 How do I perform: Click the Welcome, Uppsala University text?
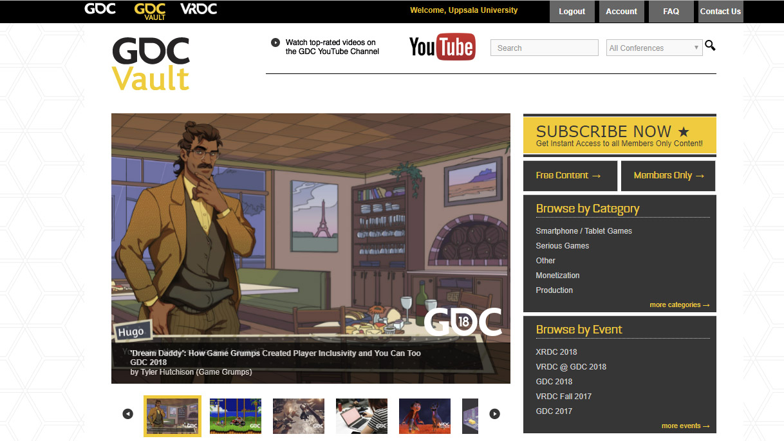click(463, 10)
